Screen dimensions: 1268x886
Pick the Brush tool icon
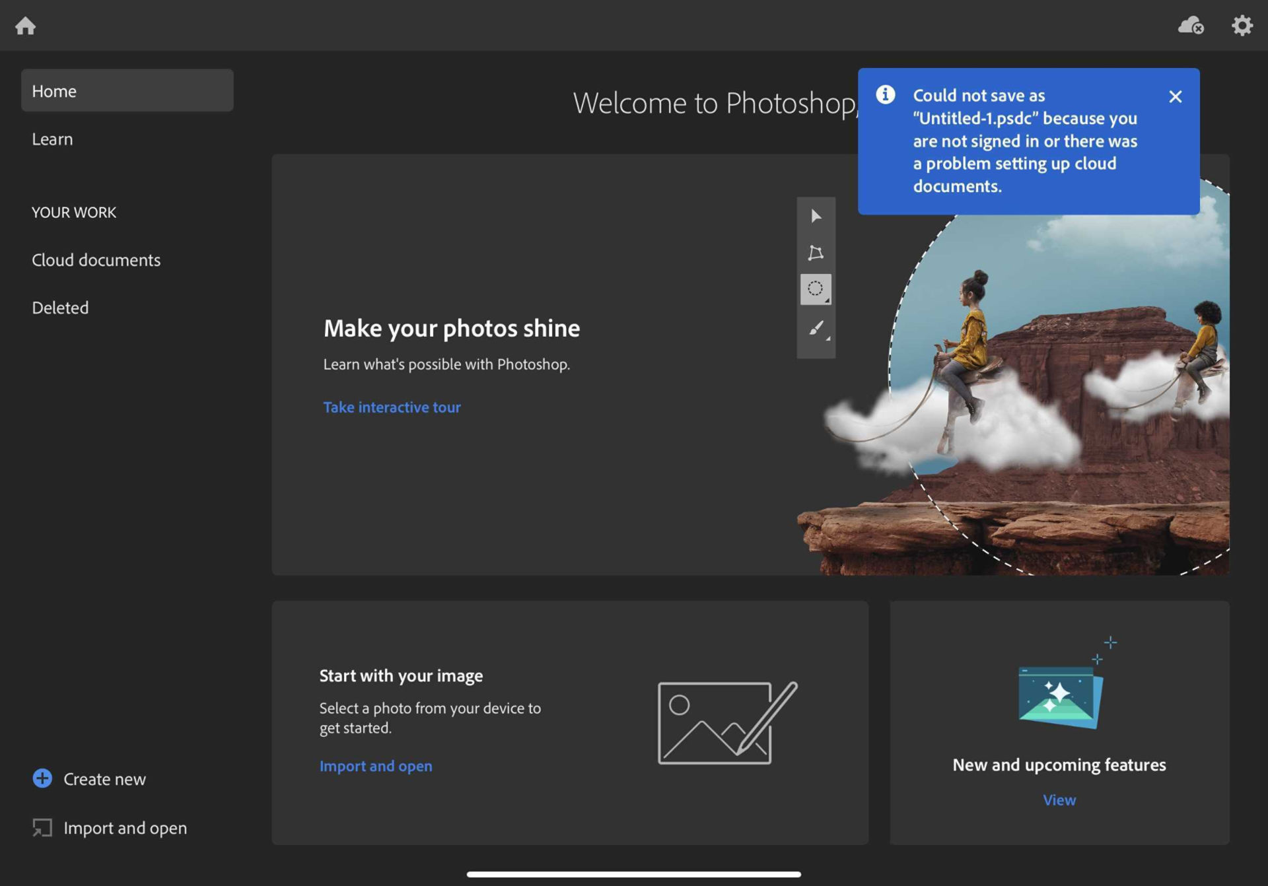click(816, 328)
